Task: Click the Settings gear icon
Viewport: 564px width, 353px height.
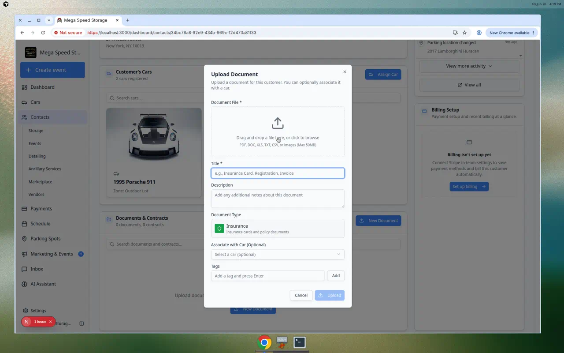Action: pyautogui.click(x=26, y=311)
